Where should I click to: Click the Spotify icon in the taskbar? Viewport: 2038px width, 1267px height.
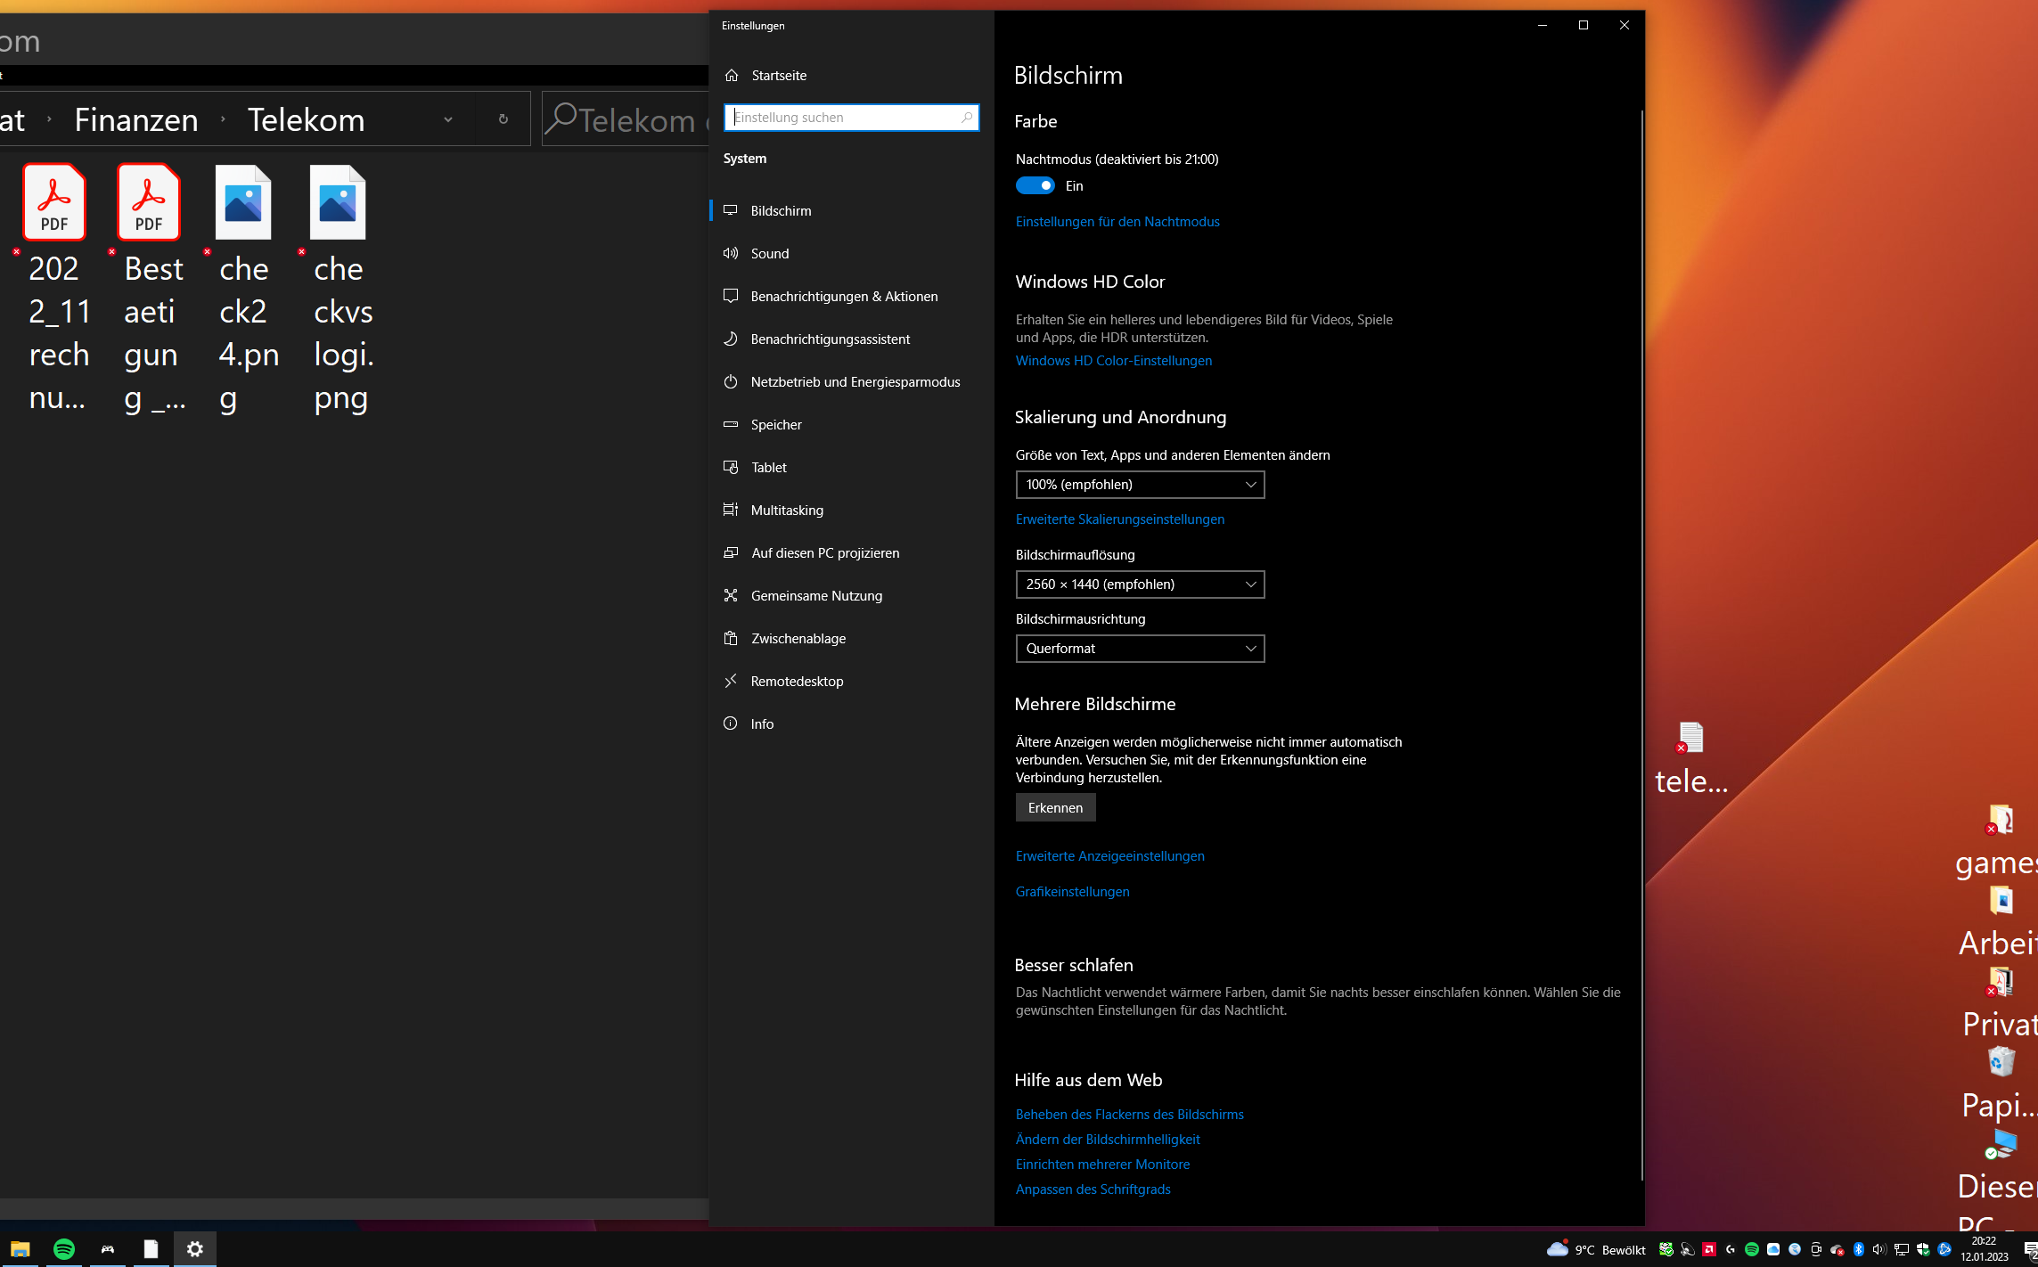click(64, 1249)
